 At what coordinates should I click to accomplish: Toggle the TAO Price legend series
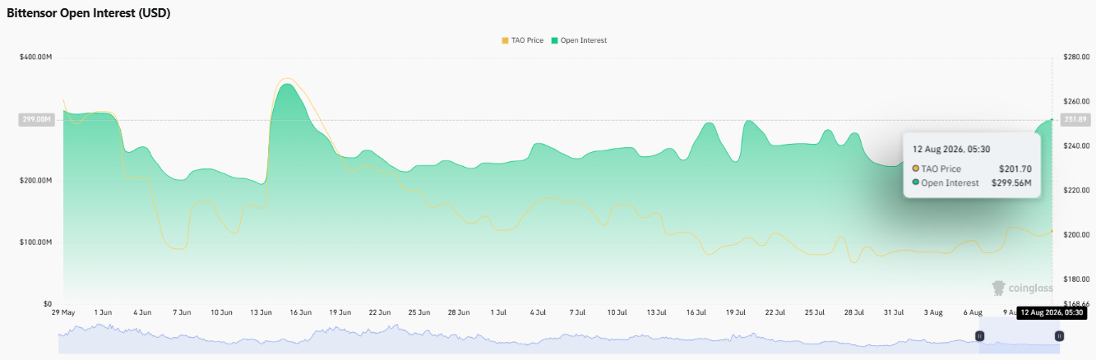click(x=522, y=40)
